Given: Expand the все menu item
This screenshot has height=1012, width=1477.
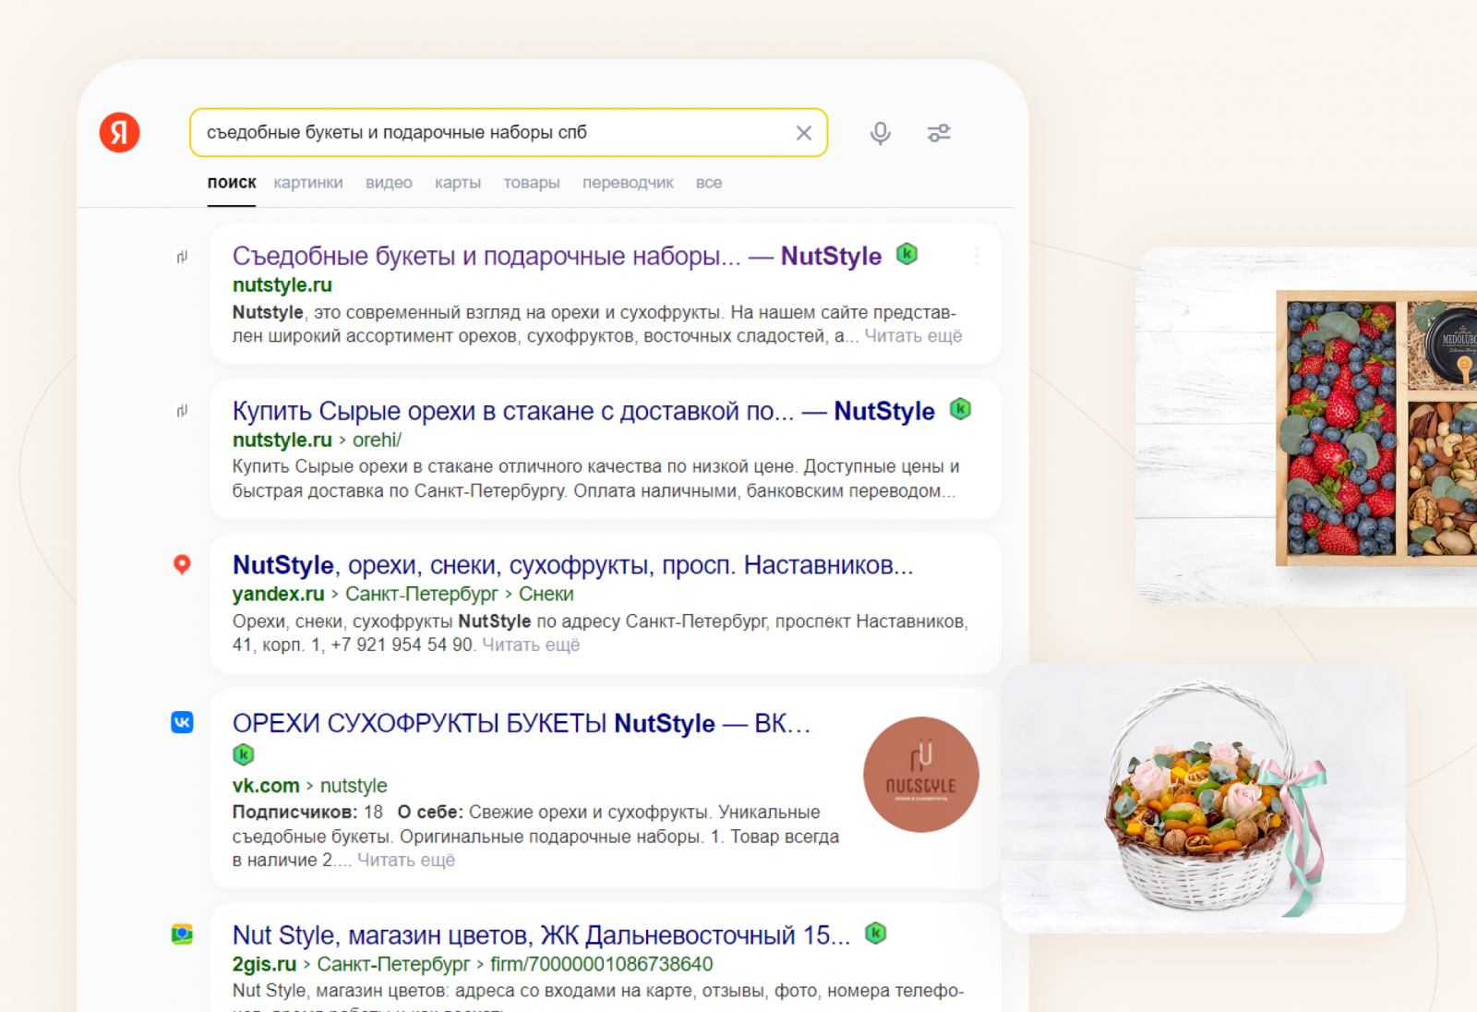Looking at the screenshot, I should 709,183.
